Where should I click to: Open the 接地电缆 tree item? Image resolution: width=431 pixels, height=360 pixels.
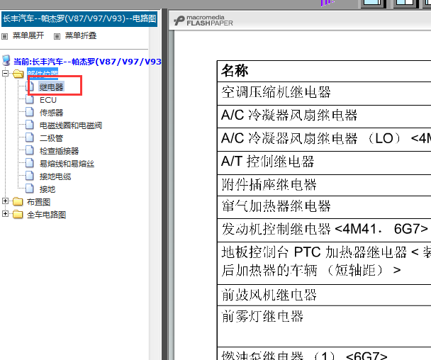pos(55,176)
